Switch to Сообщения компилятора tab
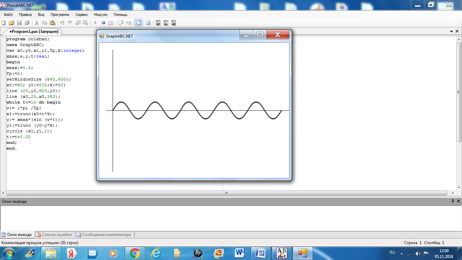Viewport: 462px width, 260px height. (103, 235)
